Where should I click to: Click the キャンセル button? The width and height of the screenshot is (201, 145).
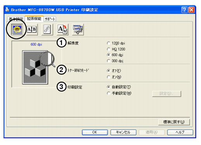click(x=123, y=132)
